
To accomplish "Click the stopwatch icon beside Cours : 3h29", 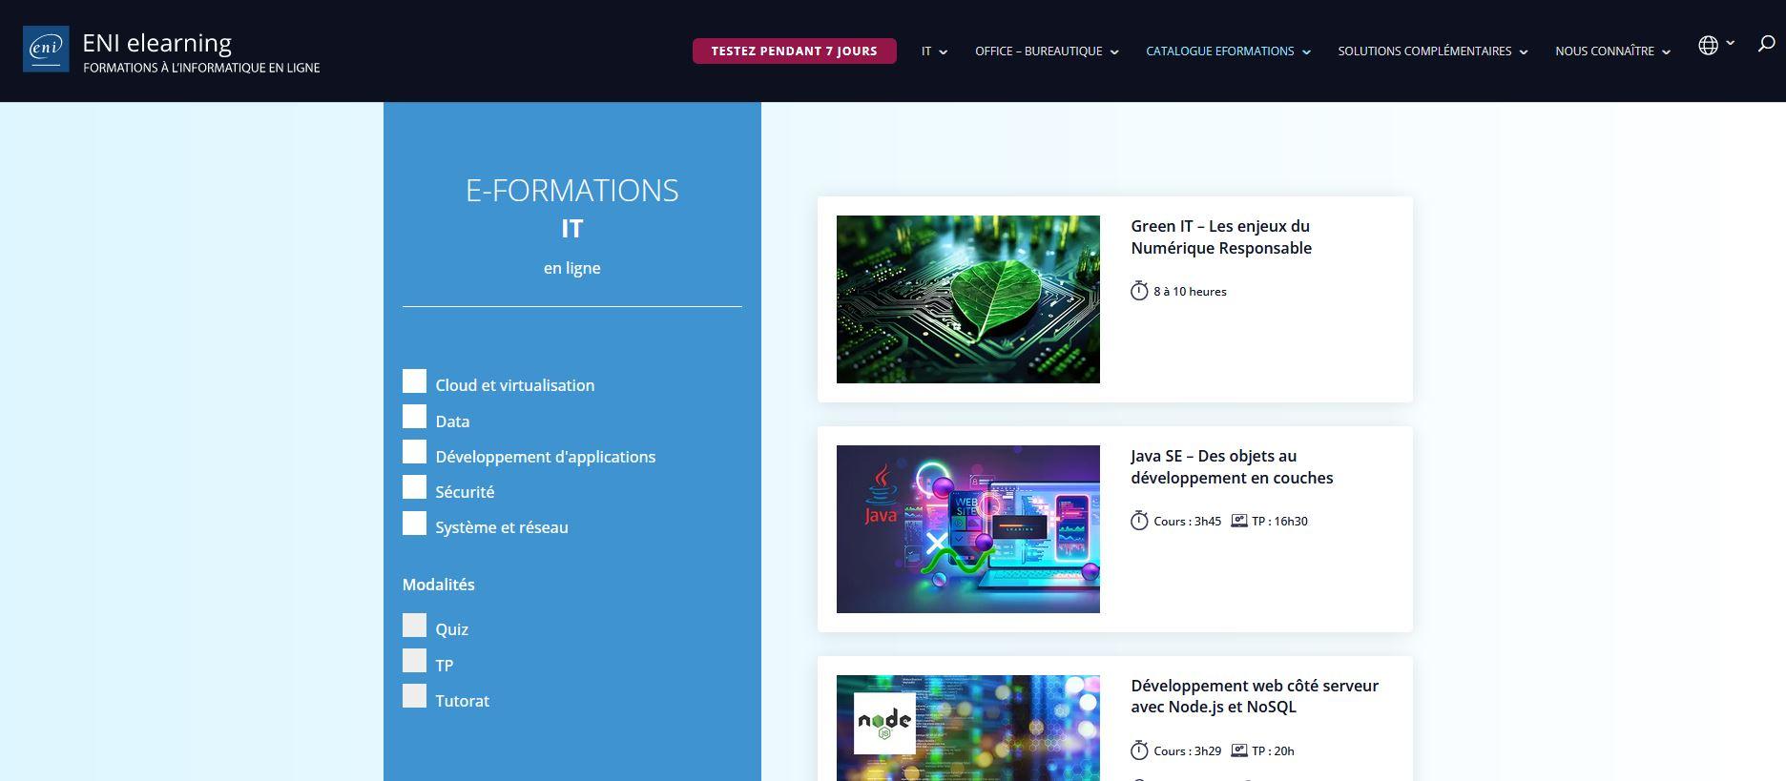I will (x=1139, y=750).
